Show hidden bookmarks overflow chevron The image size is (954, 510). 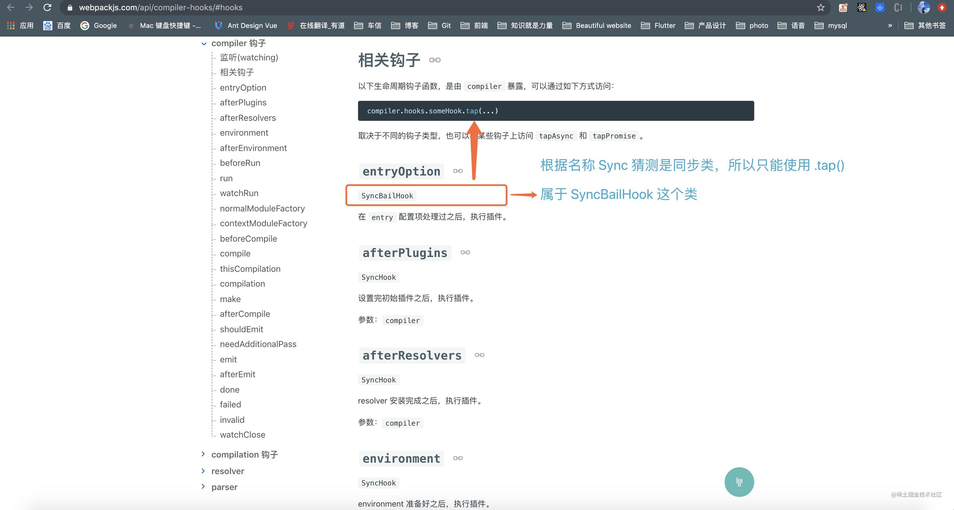click(890, 25)
